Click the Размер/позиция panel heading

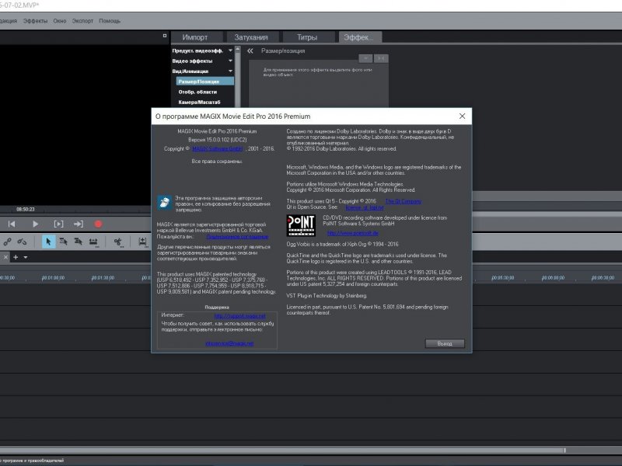pos(283,50)
